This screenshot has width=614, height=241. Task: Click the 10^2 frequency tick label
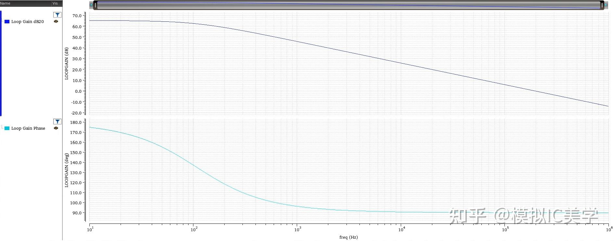point(194,229)
